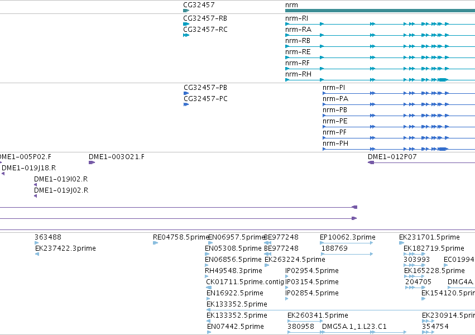
Task: Select transcript nrm-RH
Action: (x=298, y=74)
